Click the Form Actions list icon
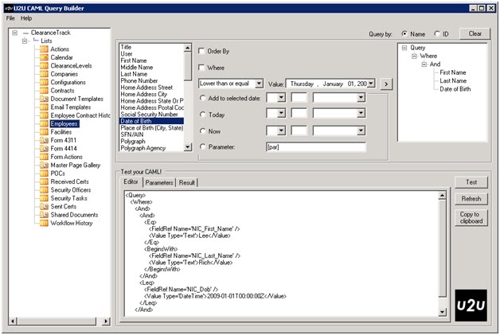 click(x=44, y=157)
